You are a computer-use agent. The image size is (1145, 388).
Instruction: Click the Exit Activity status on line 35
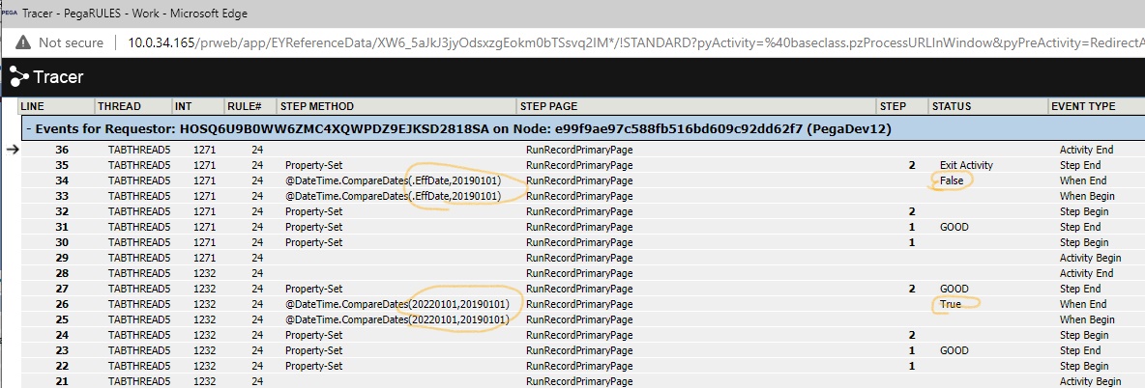point(966,165)
